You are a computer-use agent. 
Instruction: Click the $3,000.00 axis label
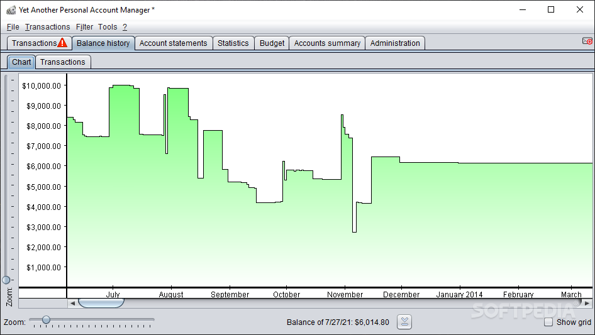click(43, 228)
